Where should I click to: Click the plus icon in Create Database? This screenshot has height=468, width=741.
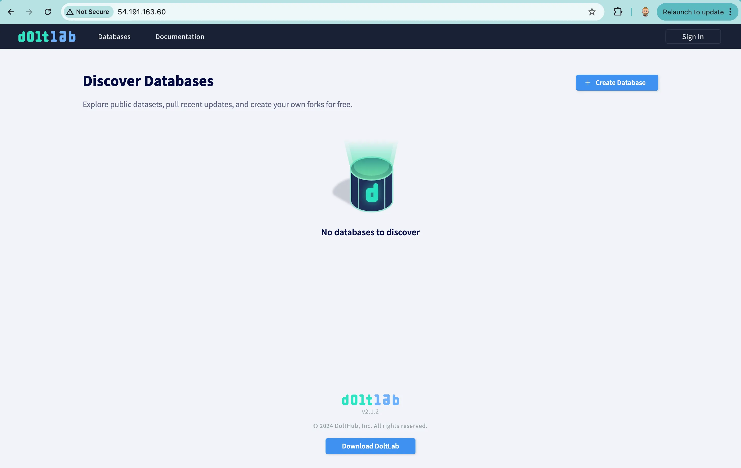point(588,83)
